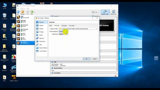
Task: Click OK in the Settings dialog
Action: click(86, 59)
